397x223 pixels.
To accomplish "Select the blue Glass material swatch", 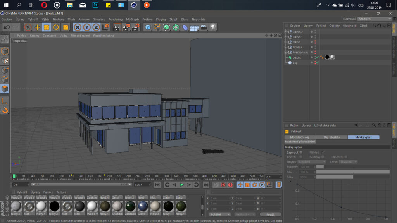I will point(143,206).
